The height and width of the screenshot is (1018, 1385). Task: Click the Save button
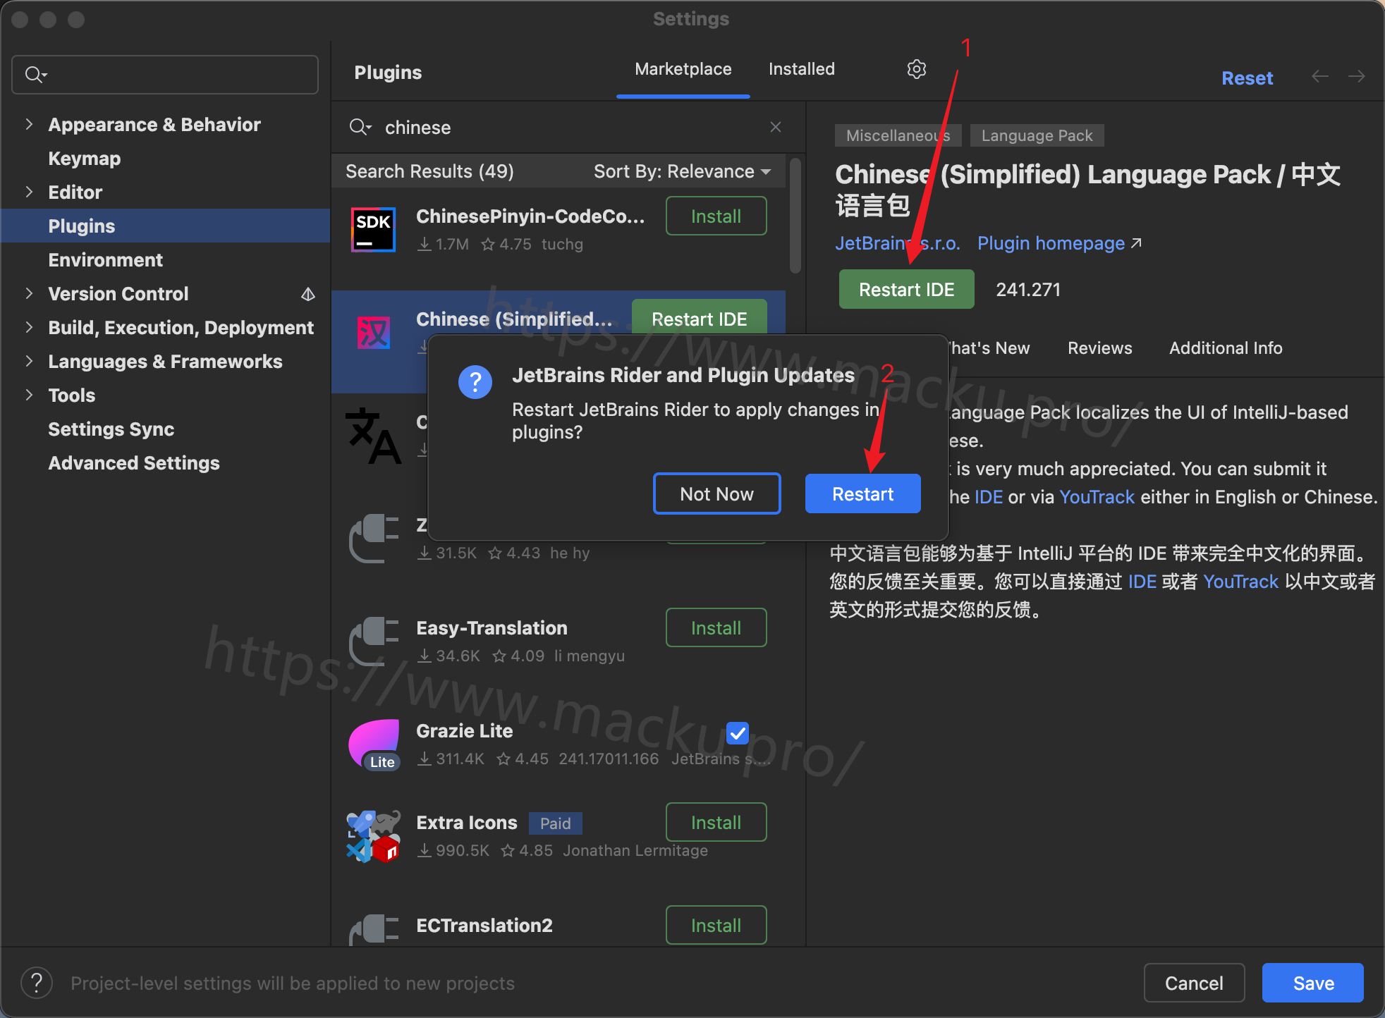pyautogui.click(x=1312, y=983)
